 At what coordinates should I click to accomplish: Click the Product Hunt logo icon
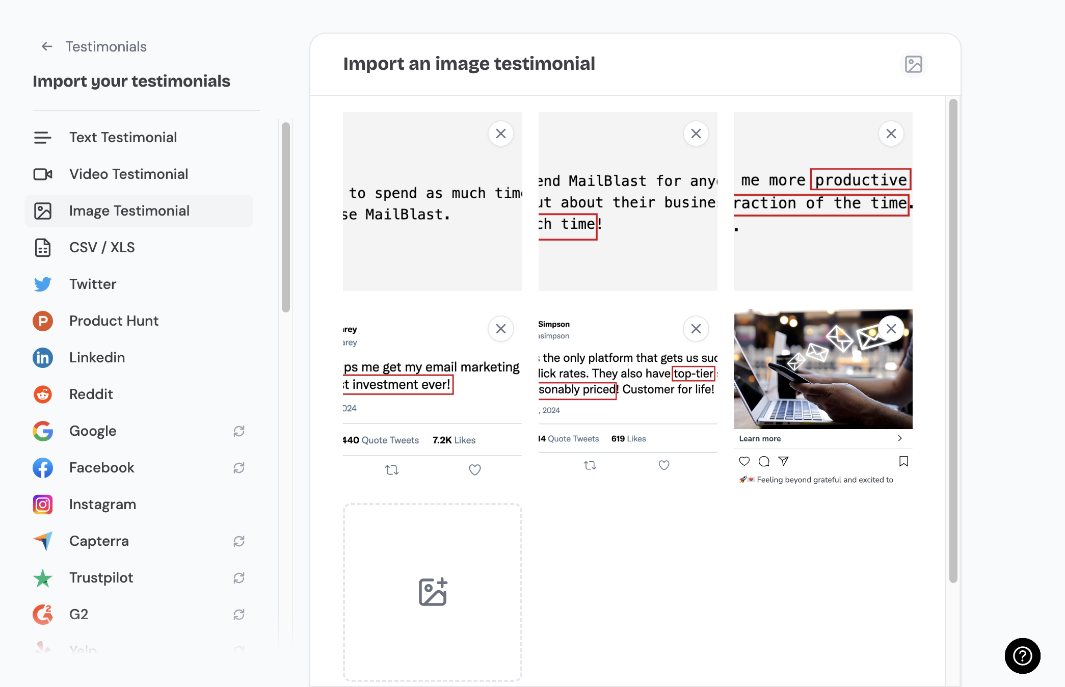tap(43, 321)
